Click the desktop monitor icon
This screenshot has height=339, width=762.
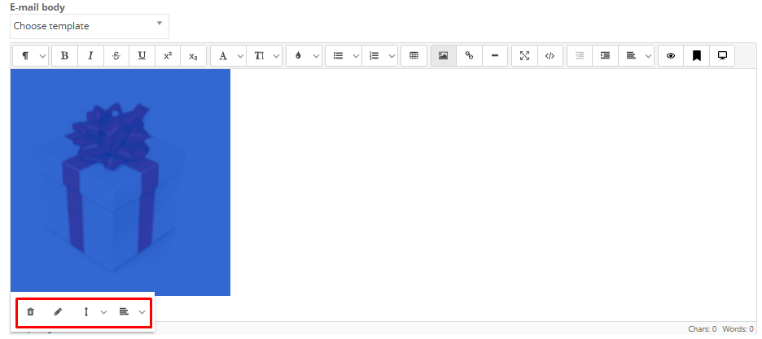722,56
